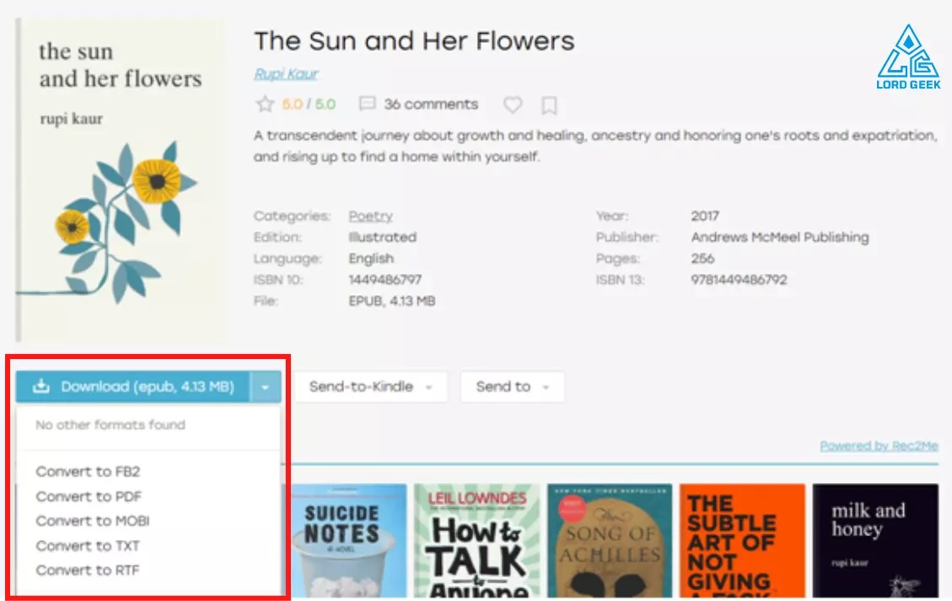Click the pages value 256
Screen dimensions: 952x601
(702, 259)
